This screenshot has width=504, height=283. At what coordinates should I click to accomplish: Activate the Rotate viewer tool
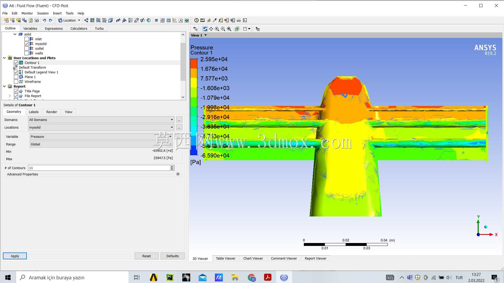(x=205, y=29)
